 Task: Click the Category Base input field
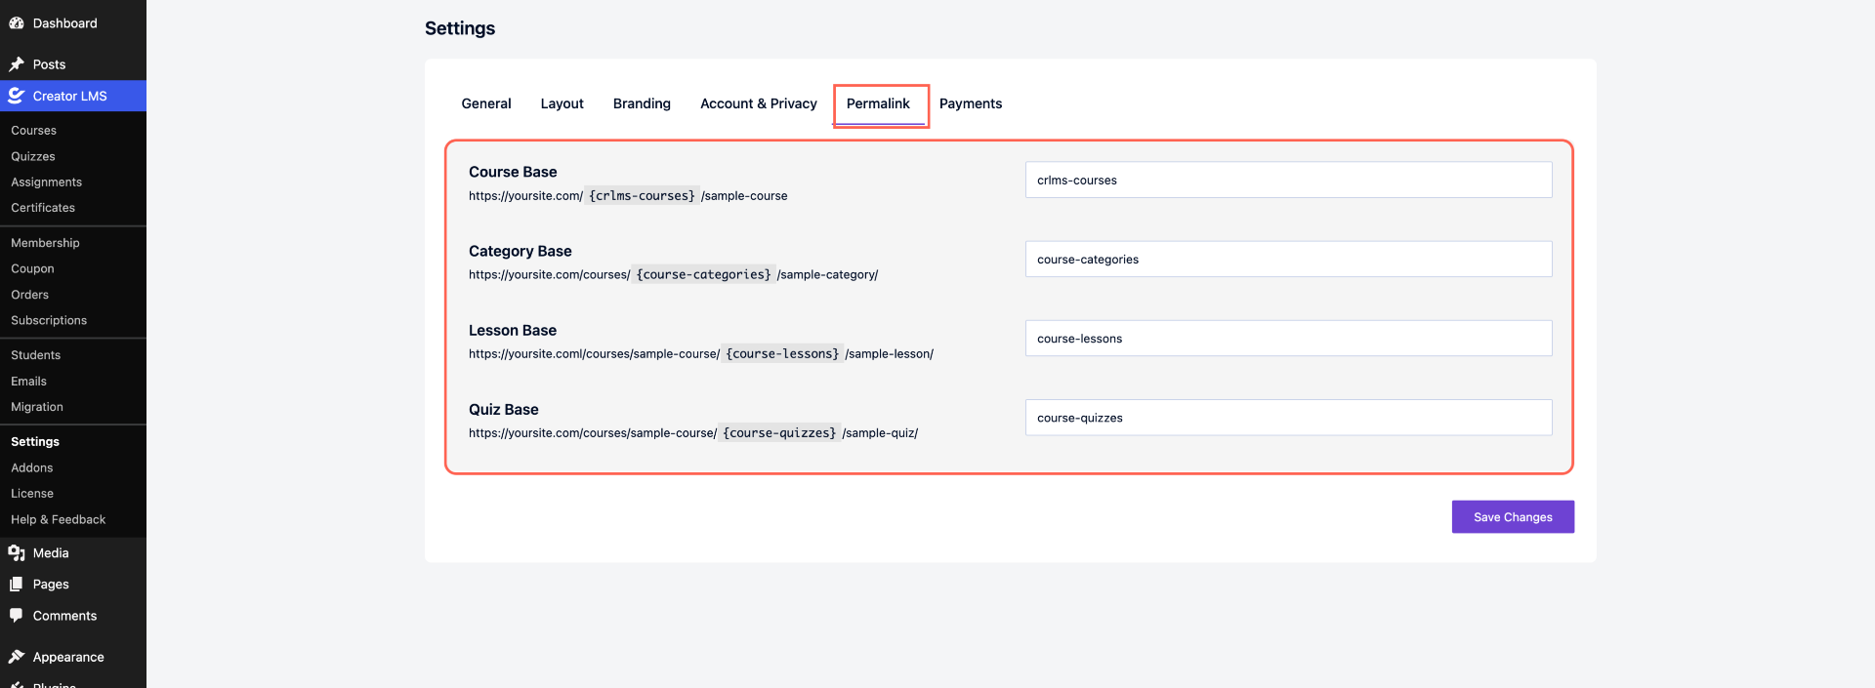click(1288, 259)
